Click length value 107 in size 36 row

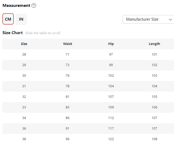click(x=155, y=129)
